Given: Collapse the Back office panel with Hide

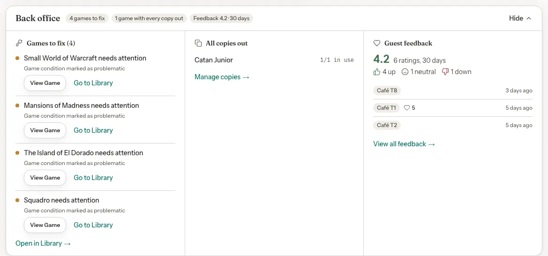Looking at the screenshot, I should pyautogui.click(x=520, y=18).
